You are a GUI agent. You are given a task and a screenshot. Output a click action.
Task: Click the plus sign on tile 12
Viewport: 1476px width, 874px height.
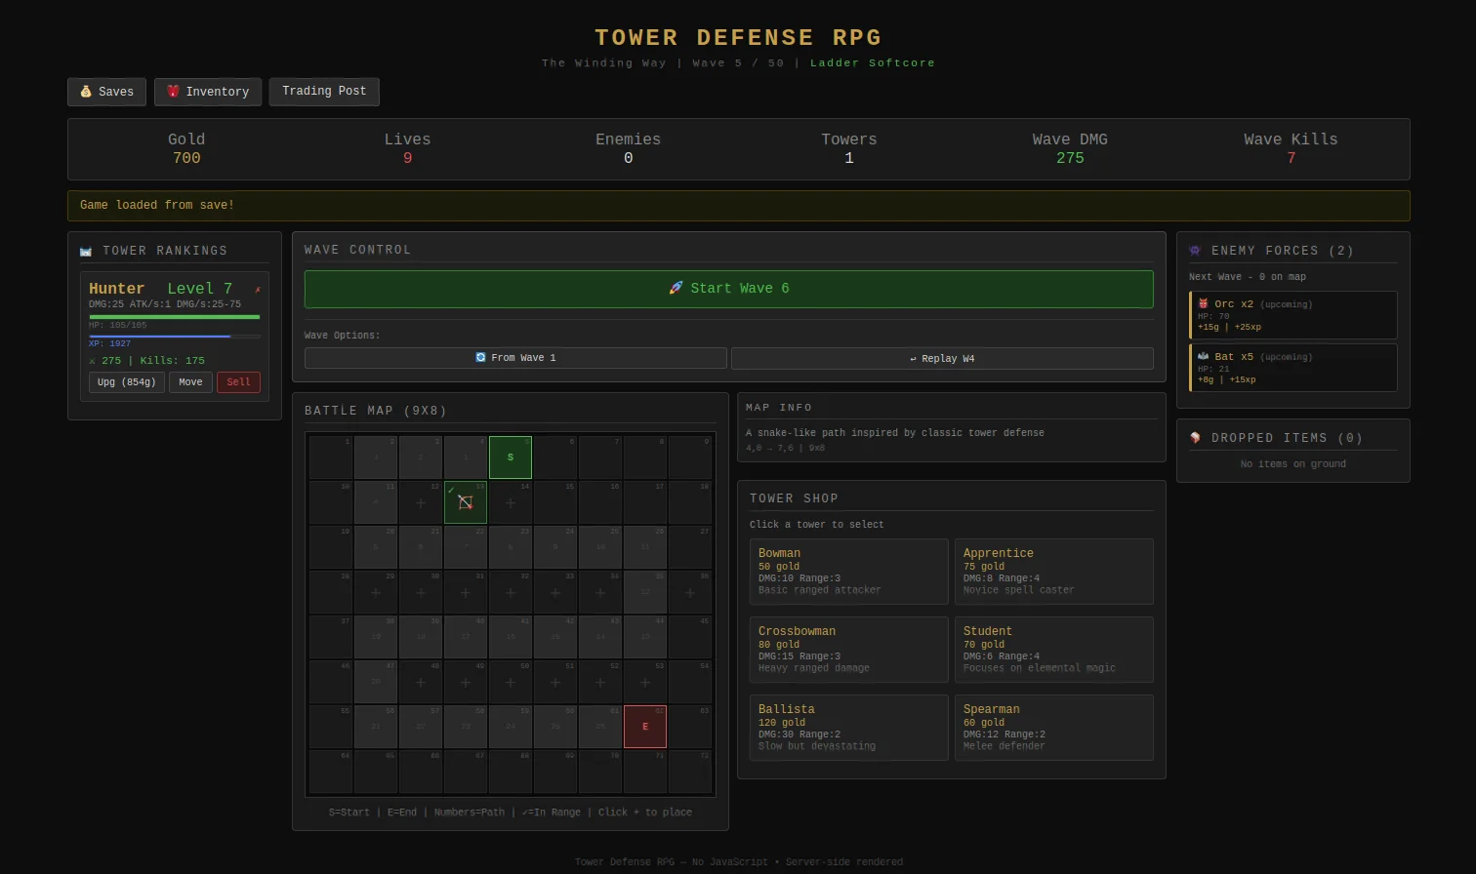pyautogui.click(x=421, y=503)
